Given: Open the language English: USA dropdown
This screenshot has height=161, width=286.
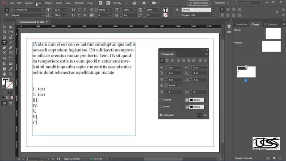Looking at the screenshot, I should [213, 15].
